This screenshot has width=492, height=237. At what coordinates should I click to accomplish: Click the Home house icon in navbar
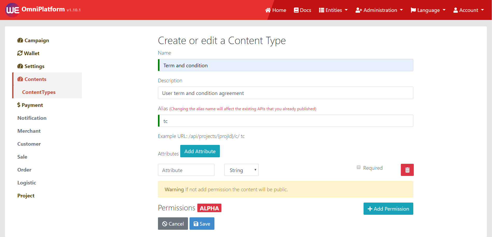pos(268,10)
